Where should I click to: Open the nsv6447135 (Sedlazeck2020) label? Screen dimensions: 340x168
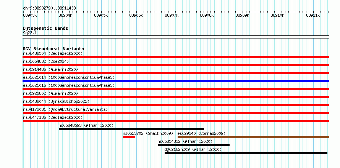pyautogui.click(x=53, y=117)
